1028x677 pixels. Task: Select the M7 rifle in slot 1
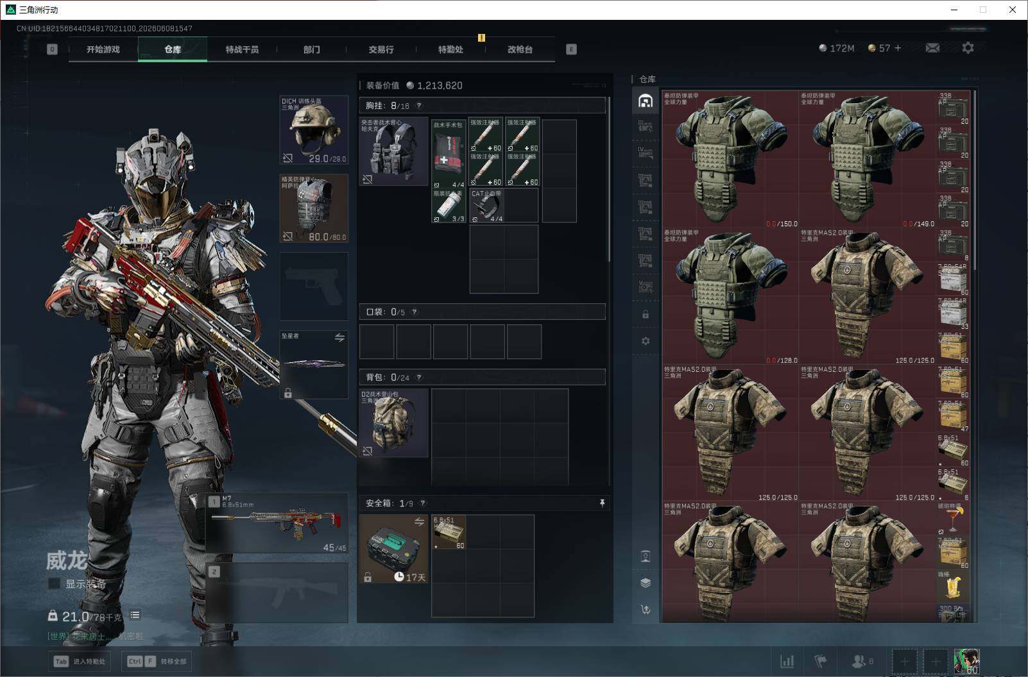point(278,524)
